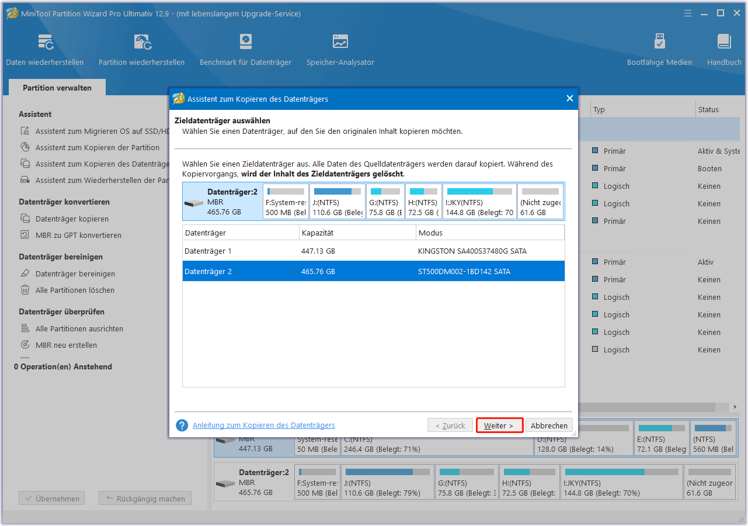Select (NTFS) 560 MB partition block
Screen dimensions: 748x526
pos(714,438)
